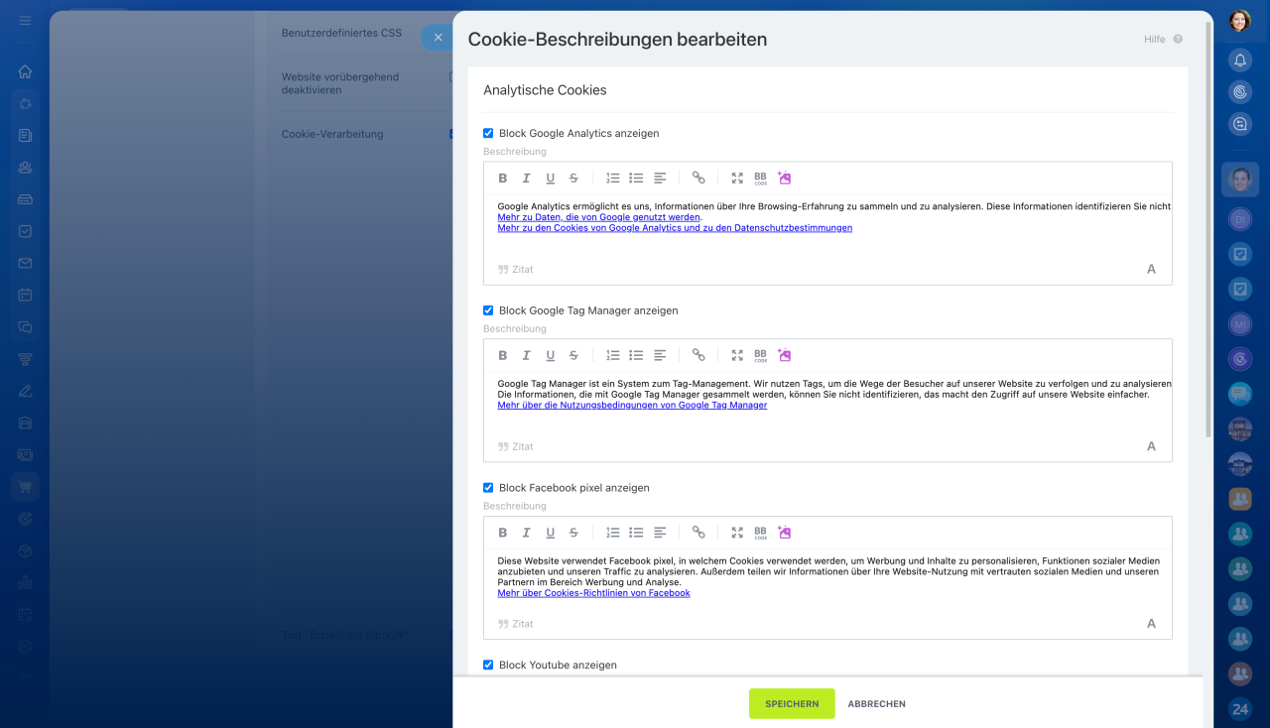This screenshot has height=728, width=1270.
Task: Insert numbered list in Facebook pixel editor
Action: click(613, 533)
